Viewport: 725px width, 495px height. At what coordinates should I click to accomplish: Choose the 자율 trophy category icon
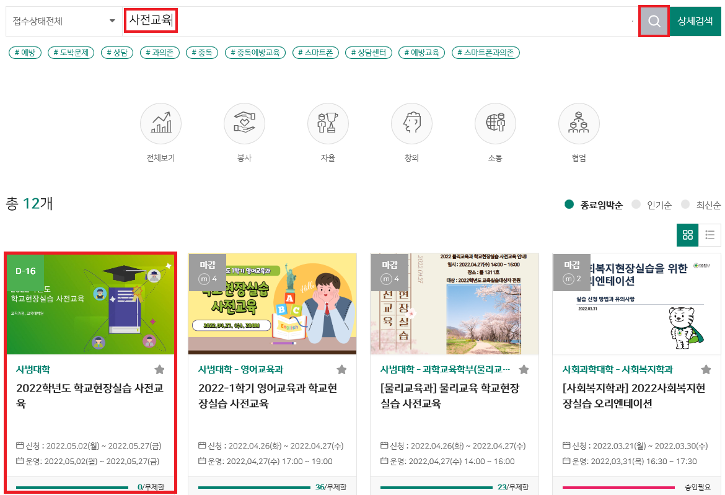point(328,123)
